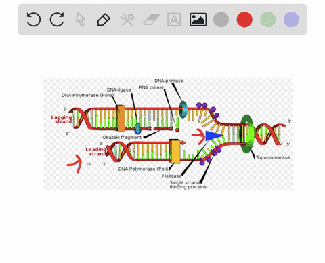Click the 'Helicase' label in diagram
325x263 pixels.
(172, 176)
